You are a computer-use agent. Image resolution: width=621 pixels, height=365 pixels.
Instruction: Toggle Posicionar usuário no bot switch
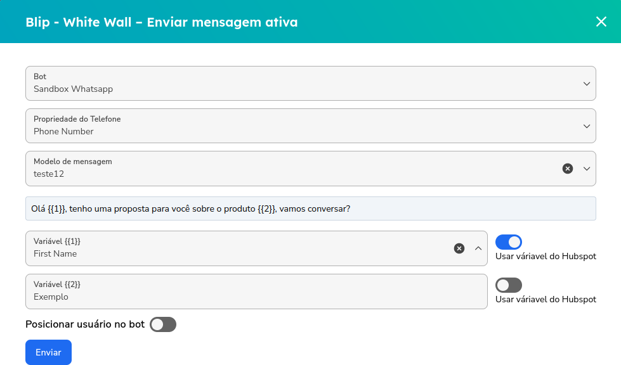coord(163,324)
